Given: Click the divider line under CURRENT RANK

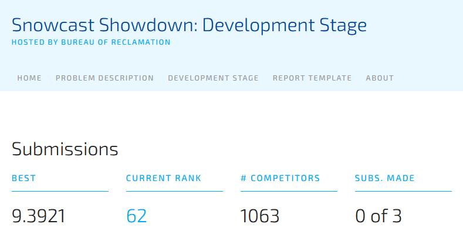Looking at the screenshot, I should click(174, 192).
